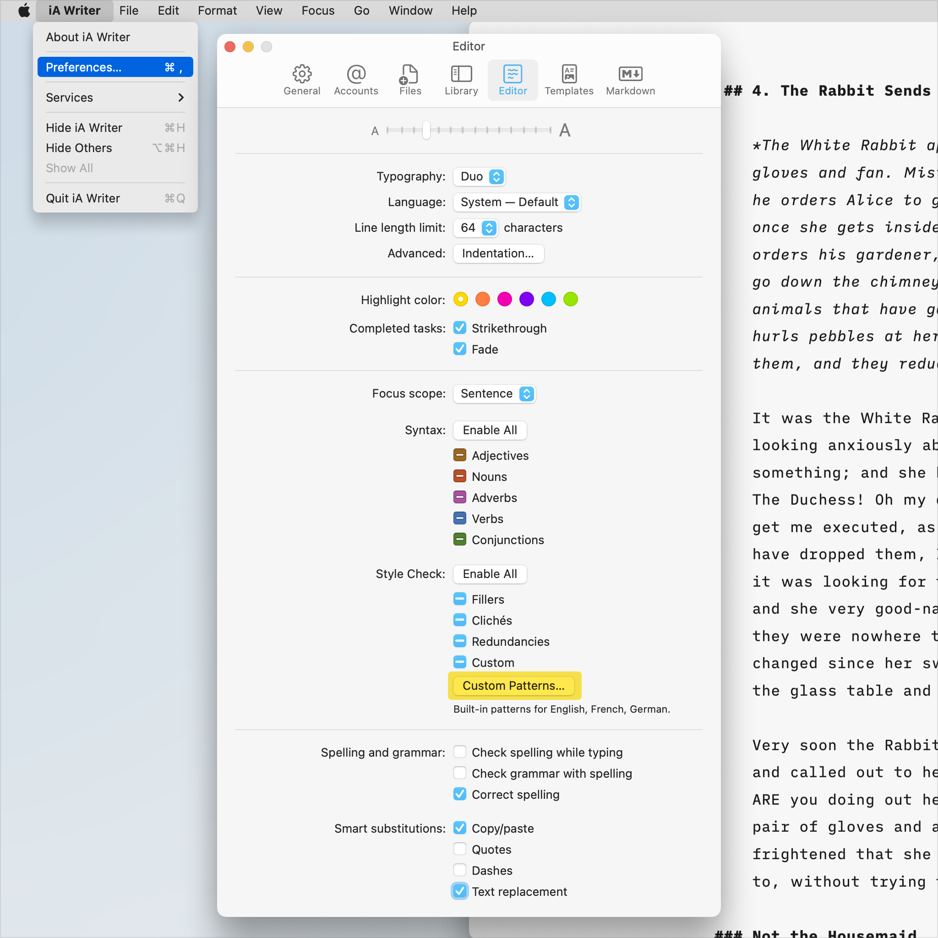Select the orange highlight color
The height and width of the screenshot is (938, 938).
point(482,299)
